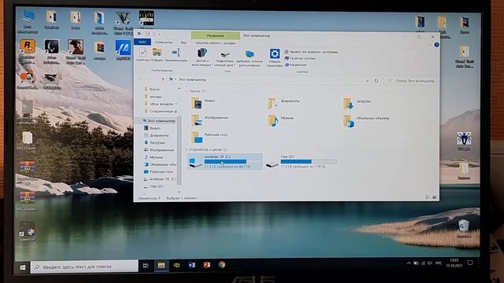The width and height of the screenshot is (504, 283).
Task: Collapse the Папки (7) group
Action: coord(187,91)
